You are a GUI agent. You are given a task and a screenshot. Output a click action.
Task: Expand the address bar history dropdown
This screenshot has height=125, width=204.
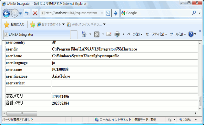tap(102, 13)
